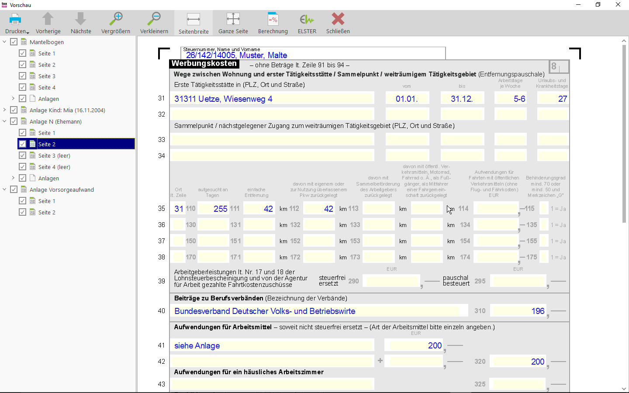This screenshot has height=393, width=629.
Task: Click the Seite 3 (leer) page icon
Action: tap(33, 155)
